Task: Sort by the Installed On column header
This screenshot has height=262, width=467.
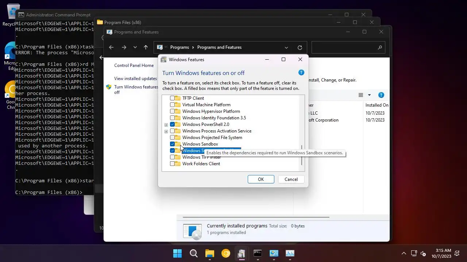Action: [377, 105]
